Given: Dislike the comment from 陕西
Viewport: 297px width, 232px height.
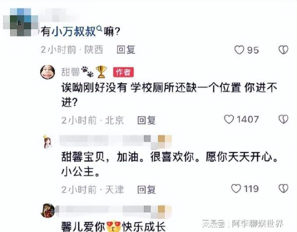Looking at the screenshot, I should [283, 50].
